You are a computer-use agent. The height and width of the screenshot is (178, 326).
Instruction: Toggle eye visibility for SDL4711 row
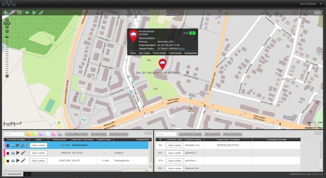point(13,161)
